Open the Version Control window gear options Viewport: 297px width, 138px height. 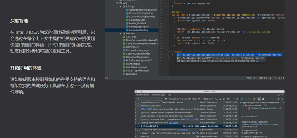[x=278, y=95]
